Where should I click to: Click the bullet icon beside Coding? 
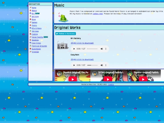(30, 34)
